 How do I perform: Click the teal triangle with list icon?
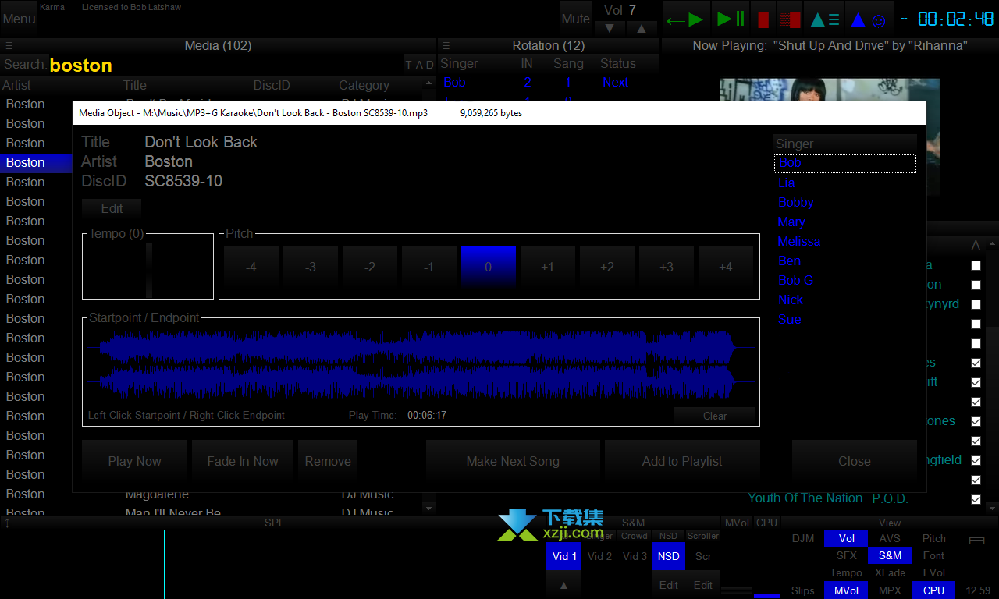(x=825, y=19)
